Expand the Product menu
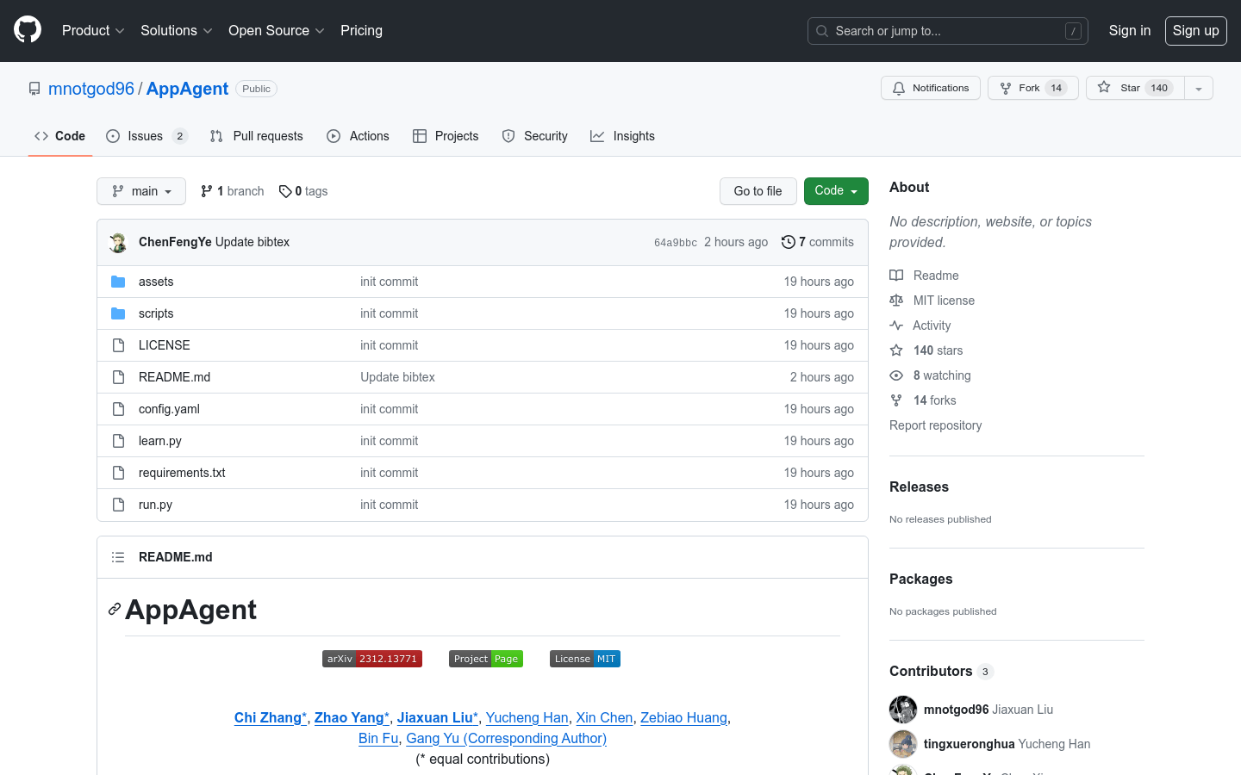 click(x=93, y=30)
